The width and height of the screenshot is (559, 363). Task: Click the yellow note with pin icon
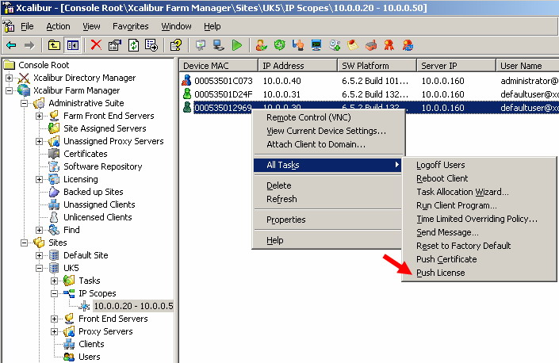point(353,45)
